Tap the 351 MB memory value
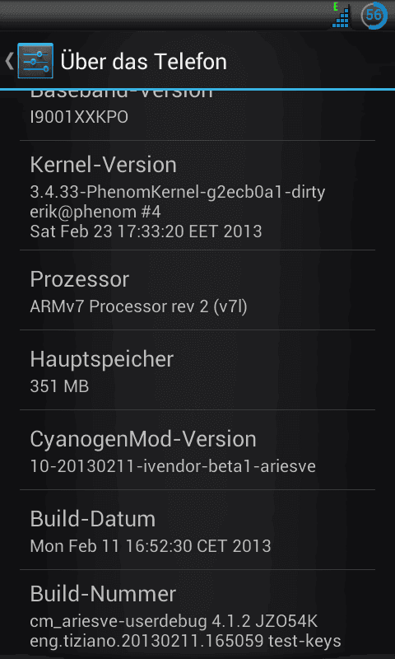 (59, 386)
